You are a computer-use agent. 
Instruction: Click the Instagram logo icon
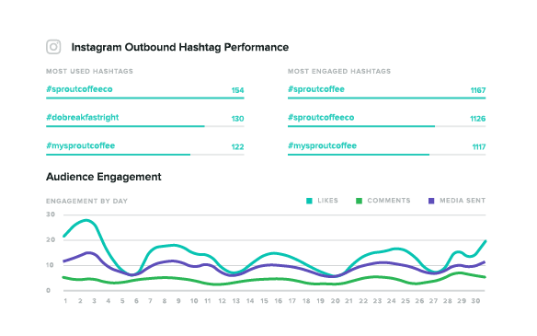[x=53, y=47]
